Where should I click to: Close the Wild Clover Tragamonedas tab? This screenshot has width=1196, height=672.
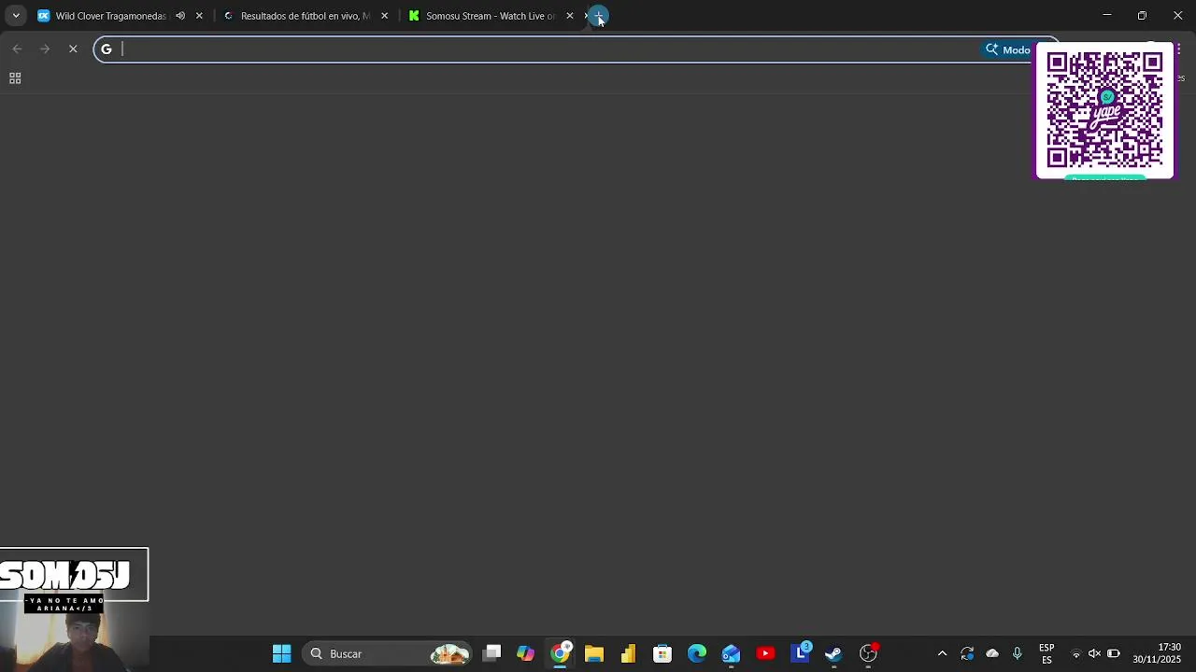[x=199, y=16]
